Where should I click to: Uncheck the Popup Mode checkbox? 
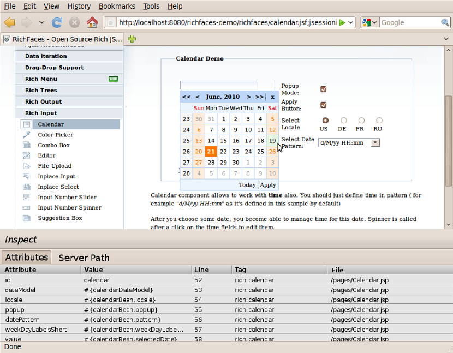(x=323, y=89)
